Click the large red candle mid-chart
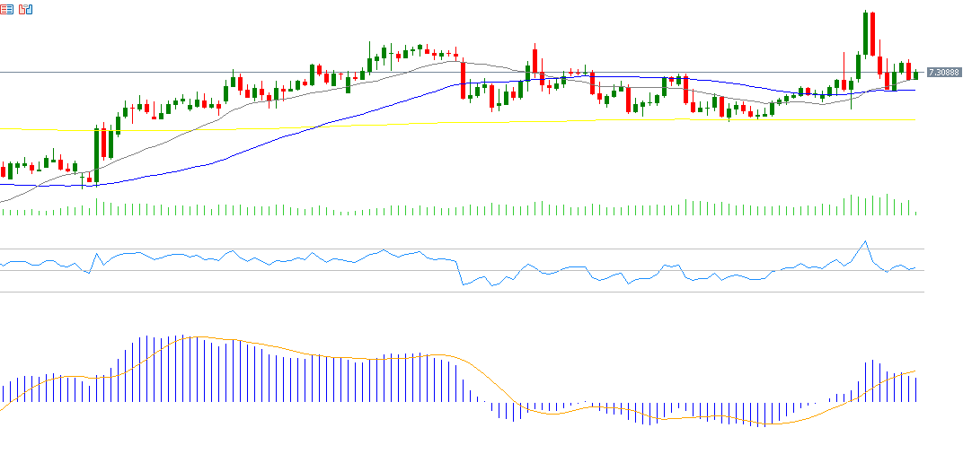 [463, 80]
